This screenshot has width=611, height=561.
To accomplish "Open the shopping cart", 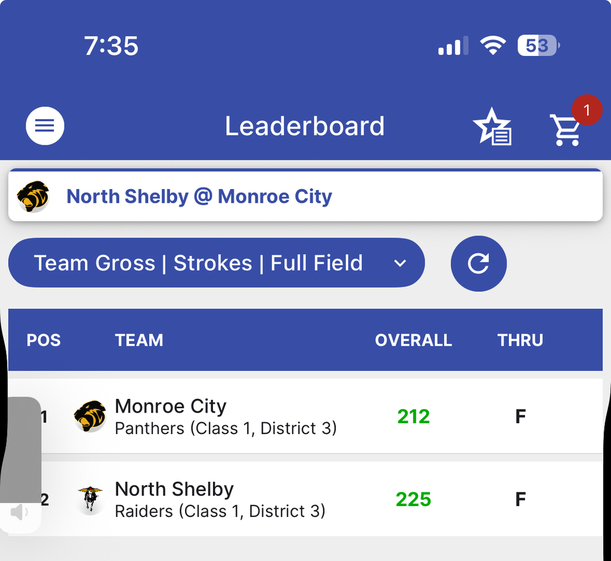I will [564, 130].
